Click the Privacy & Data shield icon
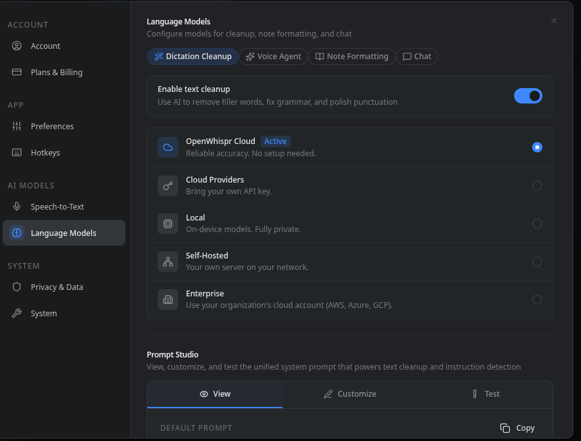This screenshot has height=441, width=581. [17, 287]
